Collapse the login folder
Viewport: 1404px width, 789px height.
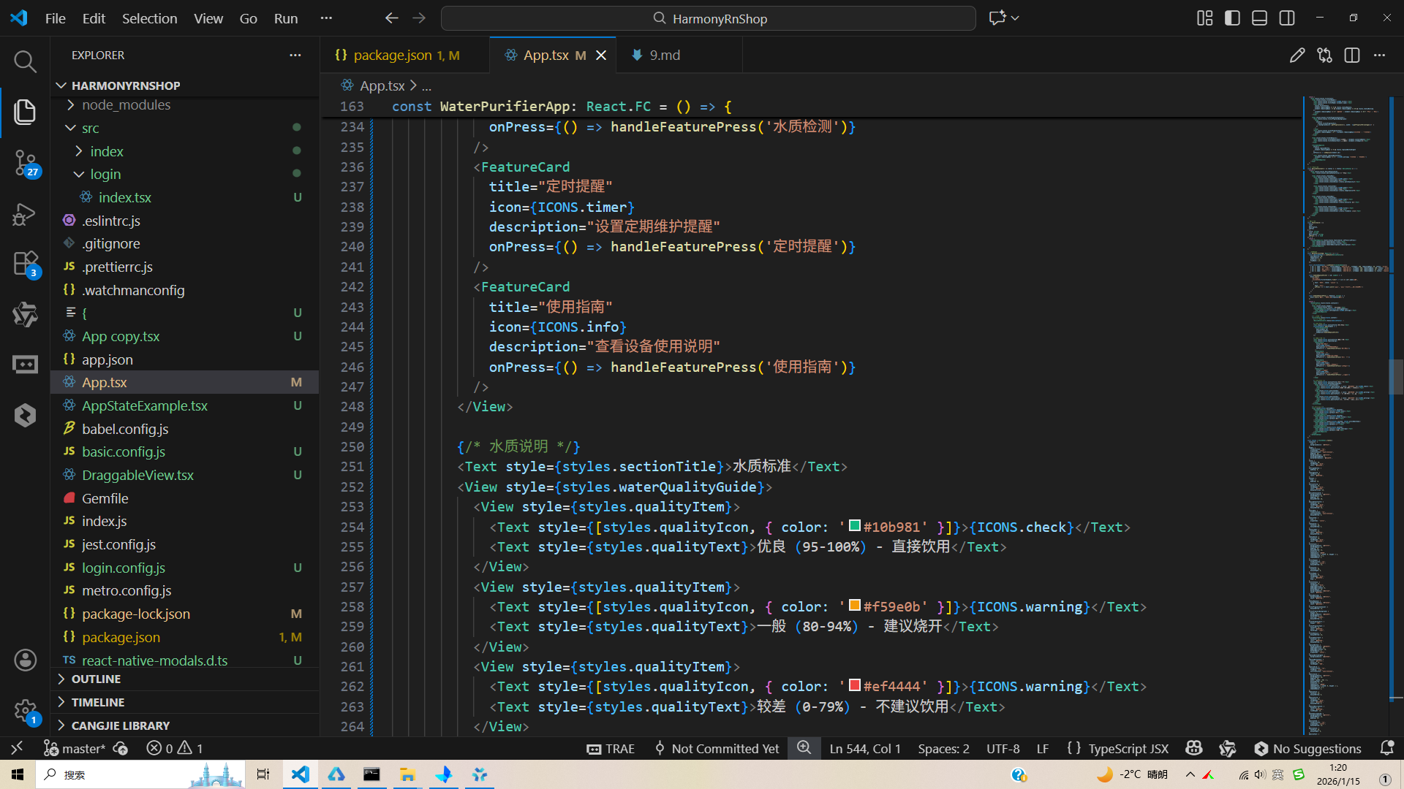105,174
